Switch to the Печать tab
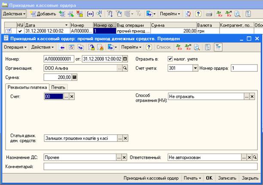 pos(58,87)
